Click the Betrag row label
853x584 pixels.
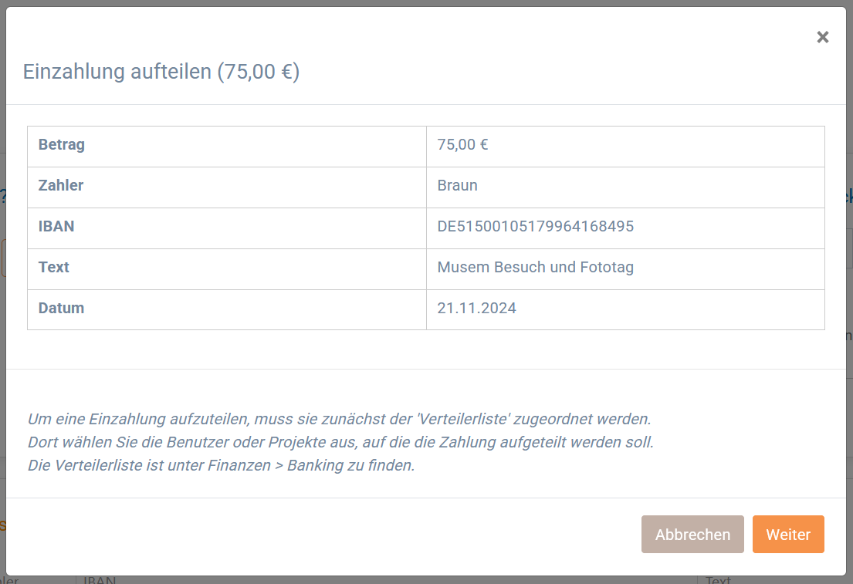62,144
